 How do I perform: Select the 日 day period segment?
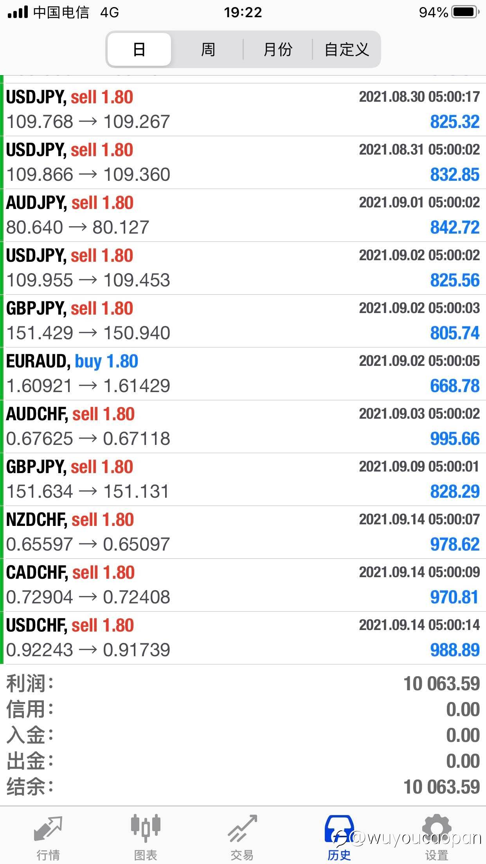[139, 50]
